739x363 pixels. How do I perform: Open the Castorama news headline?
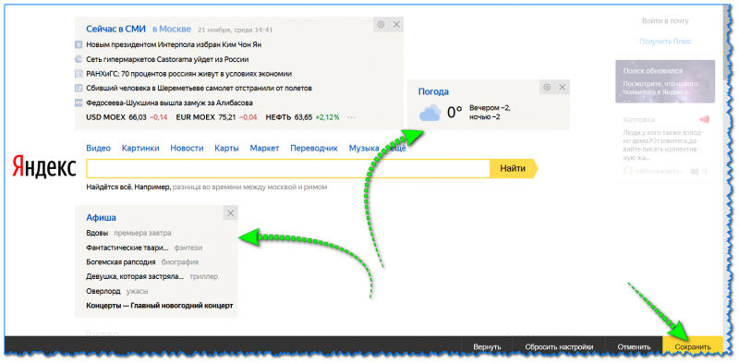[x=167, y=59]
